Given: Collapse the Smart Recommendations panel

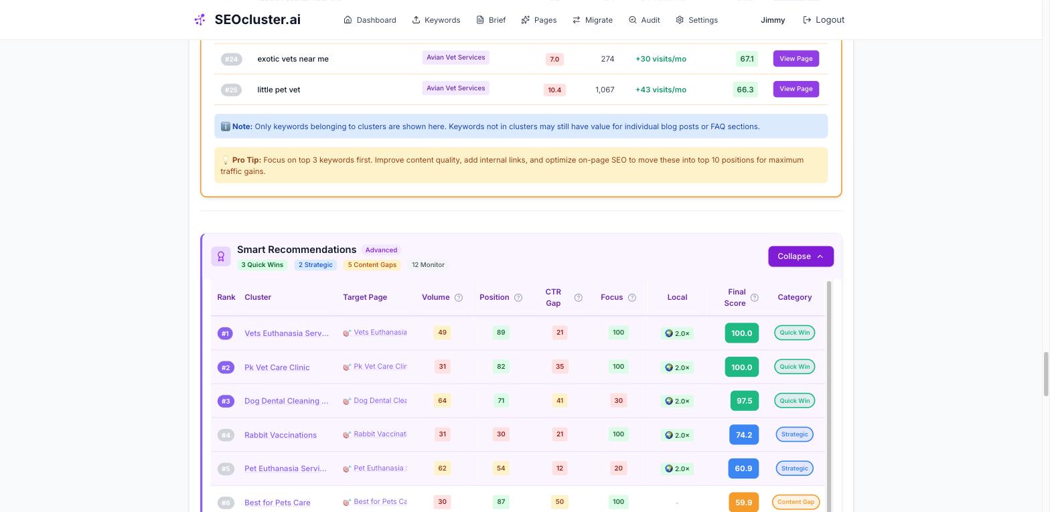Looking at the screenshot, I should pyautogui.click(x=801, y=256).
